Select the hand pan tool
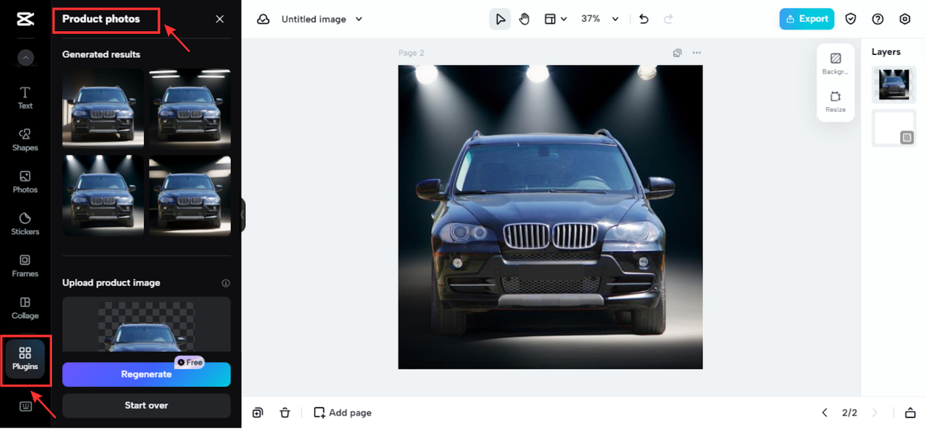The height and width of the screenshot is (430, 926). pyautogui.click(x=524, y=19)
